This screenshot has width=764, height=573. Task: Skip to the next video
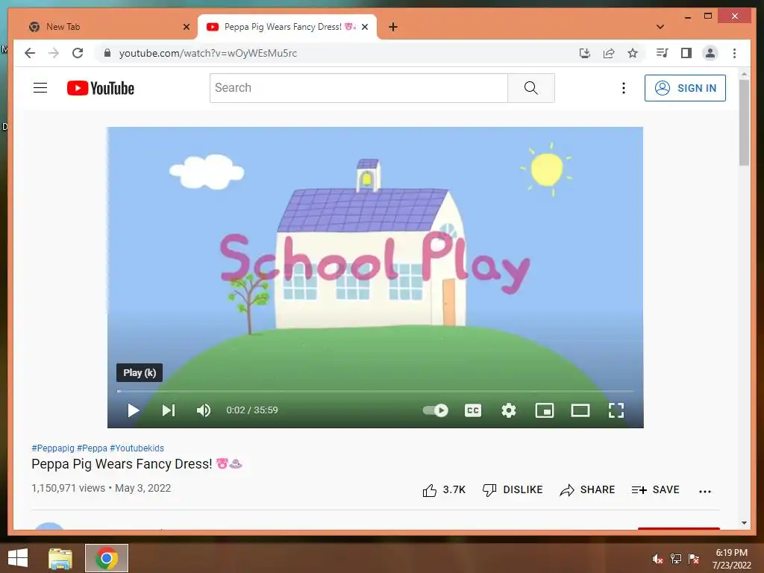point(169,410)
